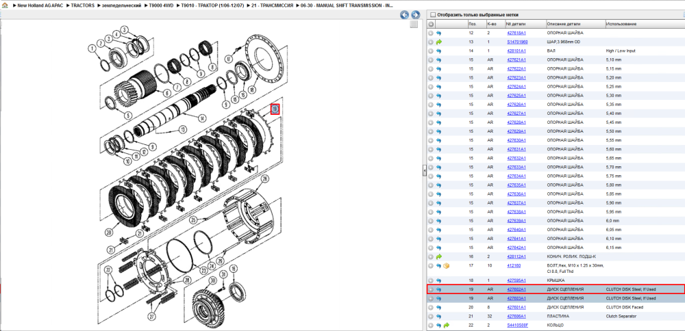Add part 427603A1 using its plus icon
685x331 pixels.
click(x=431, y=298)
